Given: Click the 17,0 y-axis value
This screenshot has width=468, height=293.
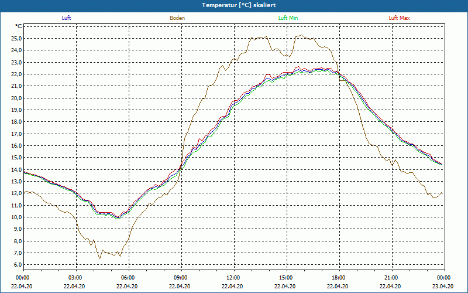Looking at the screenshot, I should (x=17, y=134).
